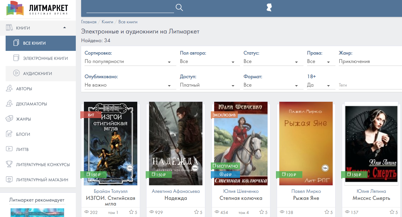Image resolution: width=402 pixels, height=217 pixels.
Task: Open the Блоги section
Action: pos(38,134)
